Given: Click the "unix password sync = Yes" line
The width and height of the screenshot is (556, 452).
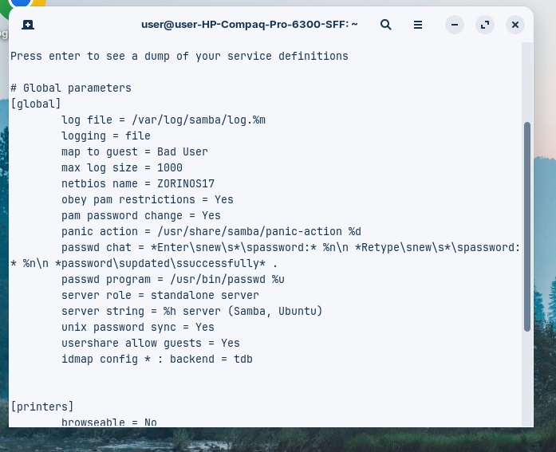Looking at the screenshot, I should (x=137, y=327).
